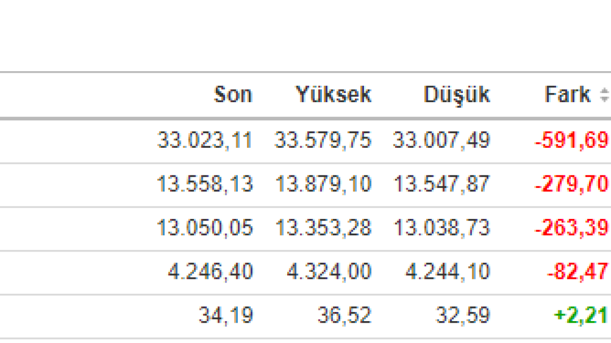
Task: Click the Düşük value 4.244,10
Action: pos(447,272)
